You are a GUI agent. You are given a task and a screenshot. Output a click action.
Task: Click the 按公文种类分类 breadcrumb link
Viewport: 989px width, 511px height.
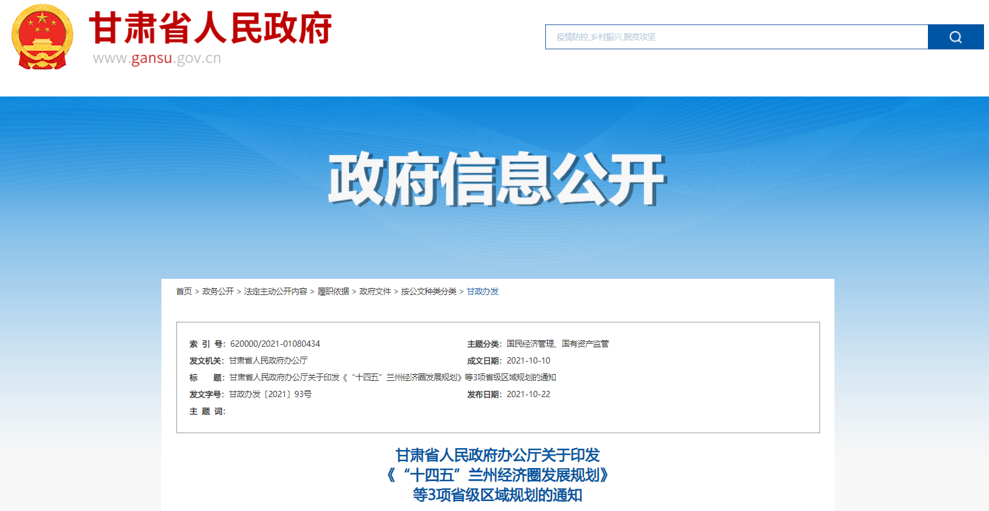pyautogui.click(x=429, y=291)
